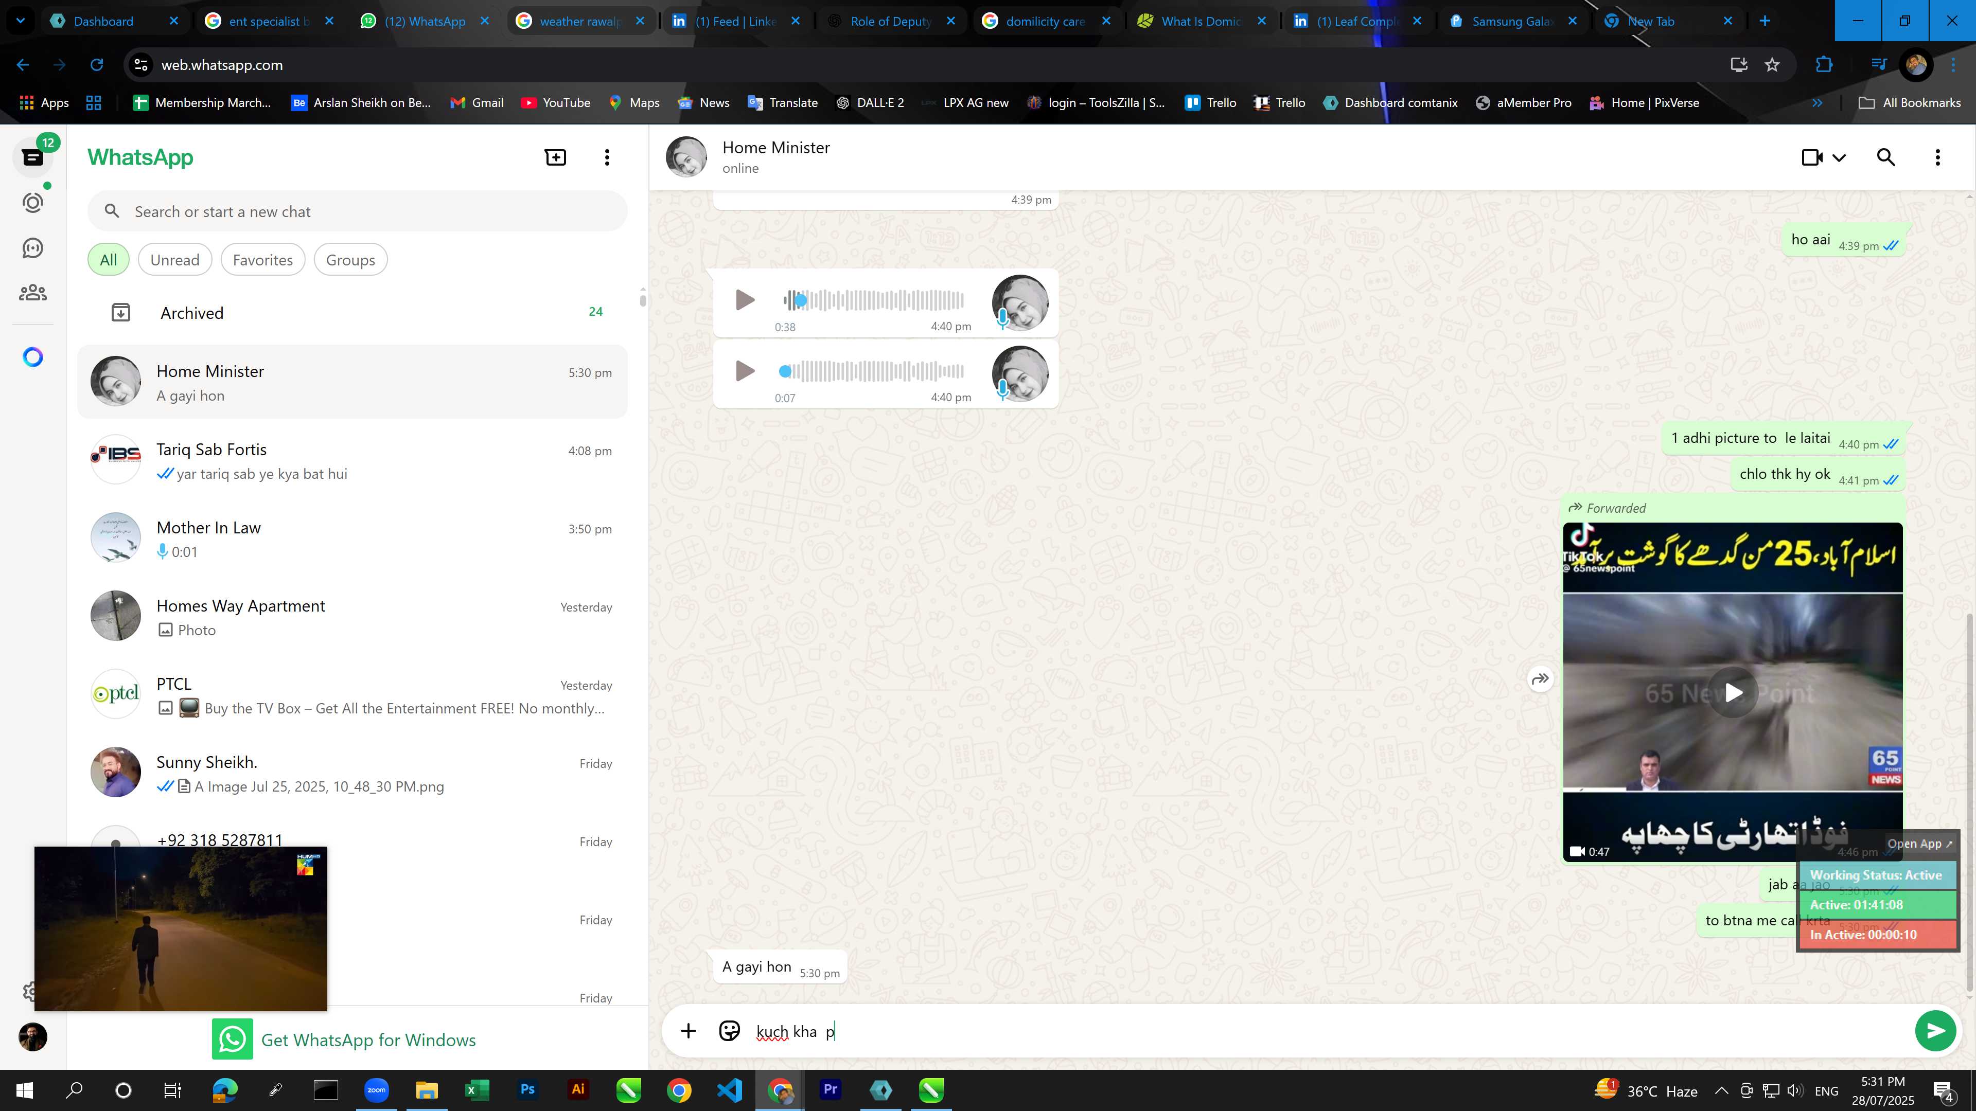The width and height of the screenshot is (1976, 1111).
Task: Open Homes Way Apartment chat
Action: [x=353, y=617]
